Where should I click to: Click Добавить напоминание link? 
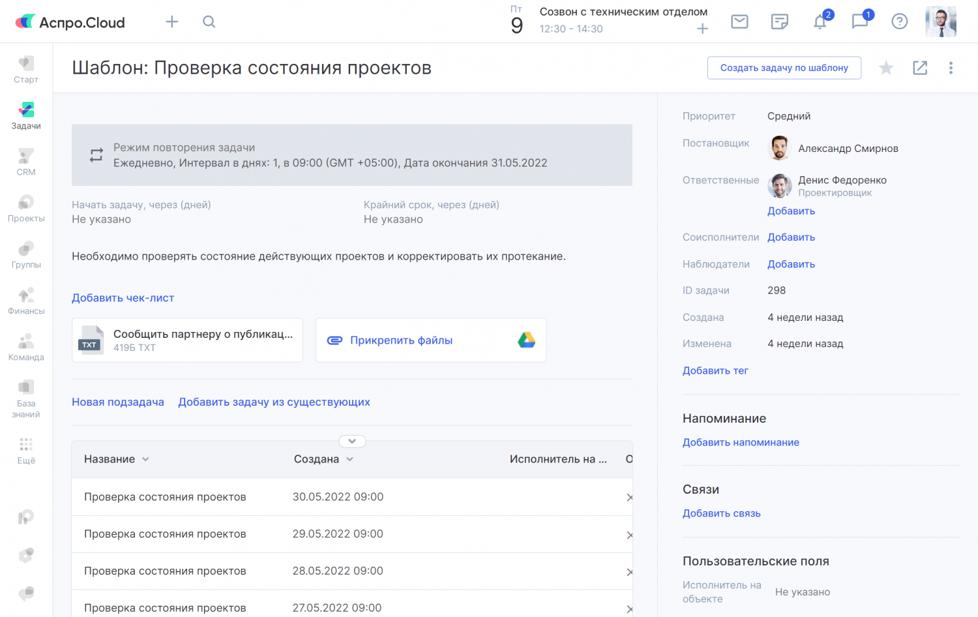(x=741, y=442)
